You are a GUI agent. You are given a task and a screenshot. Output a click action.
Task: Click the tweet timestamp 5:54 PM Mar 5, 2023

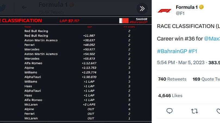pos(181,63)
